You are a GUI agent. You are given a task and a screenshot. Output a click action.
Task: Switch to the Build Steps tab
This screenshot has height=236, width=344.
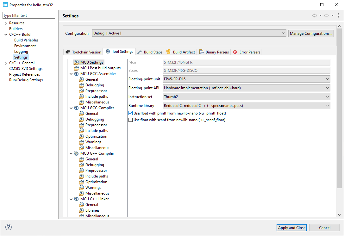click(150, 52)
